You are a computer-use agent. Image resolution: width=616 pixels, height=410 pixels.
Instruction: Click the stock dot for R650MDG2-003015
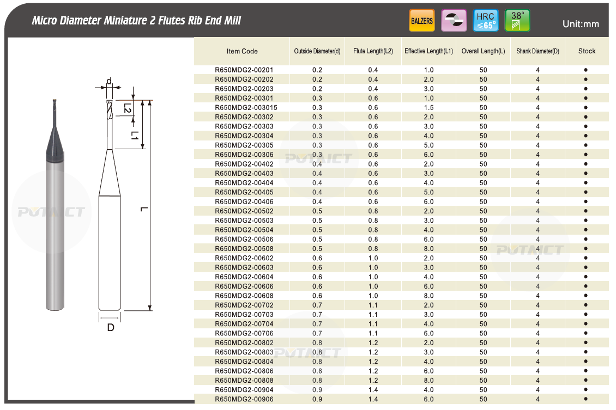pyautogui.click(x=586, y=107)
